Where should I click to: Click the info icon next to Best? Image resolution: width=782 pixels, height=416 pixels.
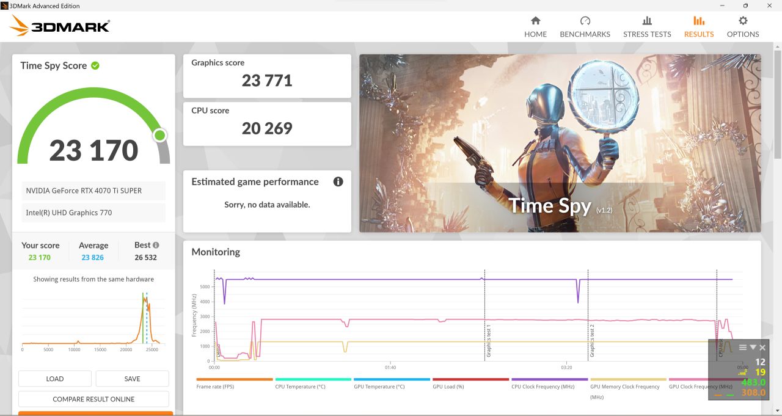click(x=156, y=245)
